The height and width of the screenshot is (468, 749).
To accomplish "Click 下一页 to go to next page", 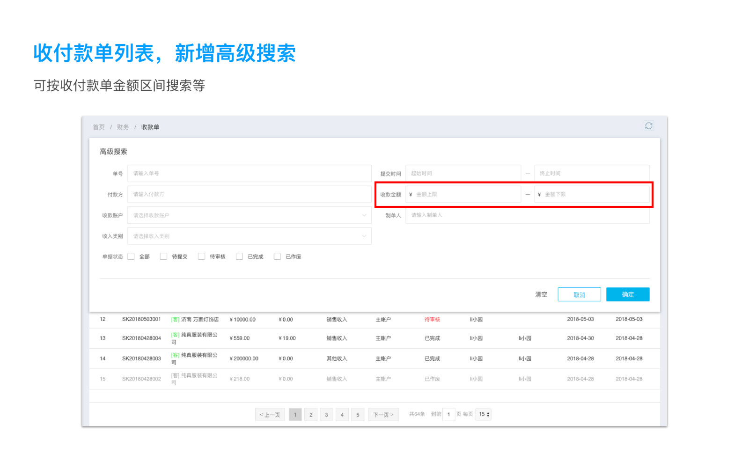I will point(383,415).
